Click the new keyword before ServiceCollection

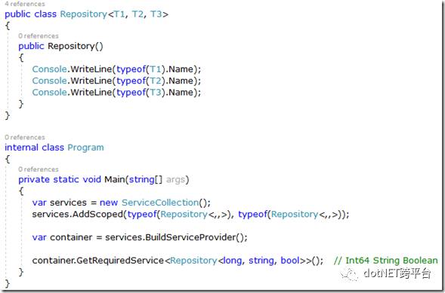click(109, 203)
